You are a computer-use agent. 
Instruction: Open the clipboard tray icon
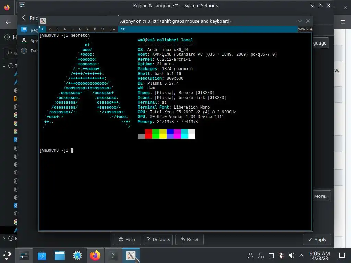[271, 255]
